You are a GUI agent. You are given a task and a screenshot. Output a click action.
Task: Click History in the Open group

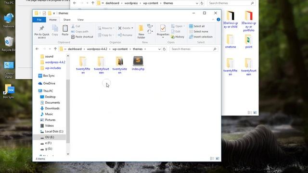tap(178, 37)
